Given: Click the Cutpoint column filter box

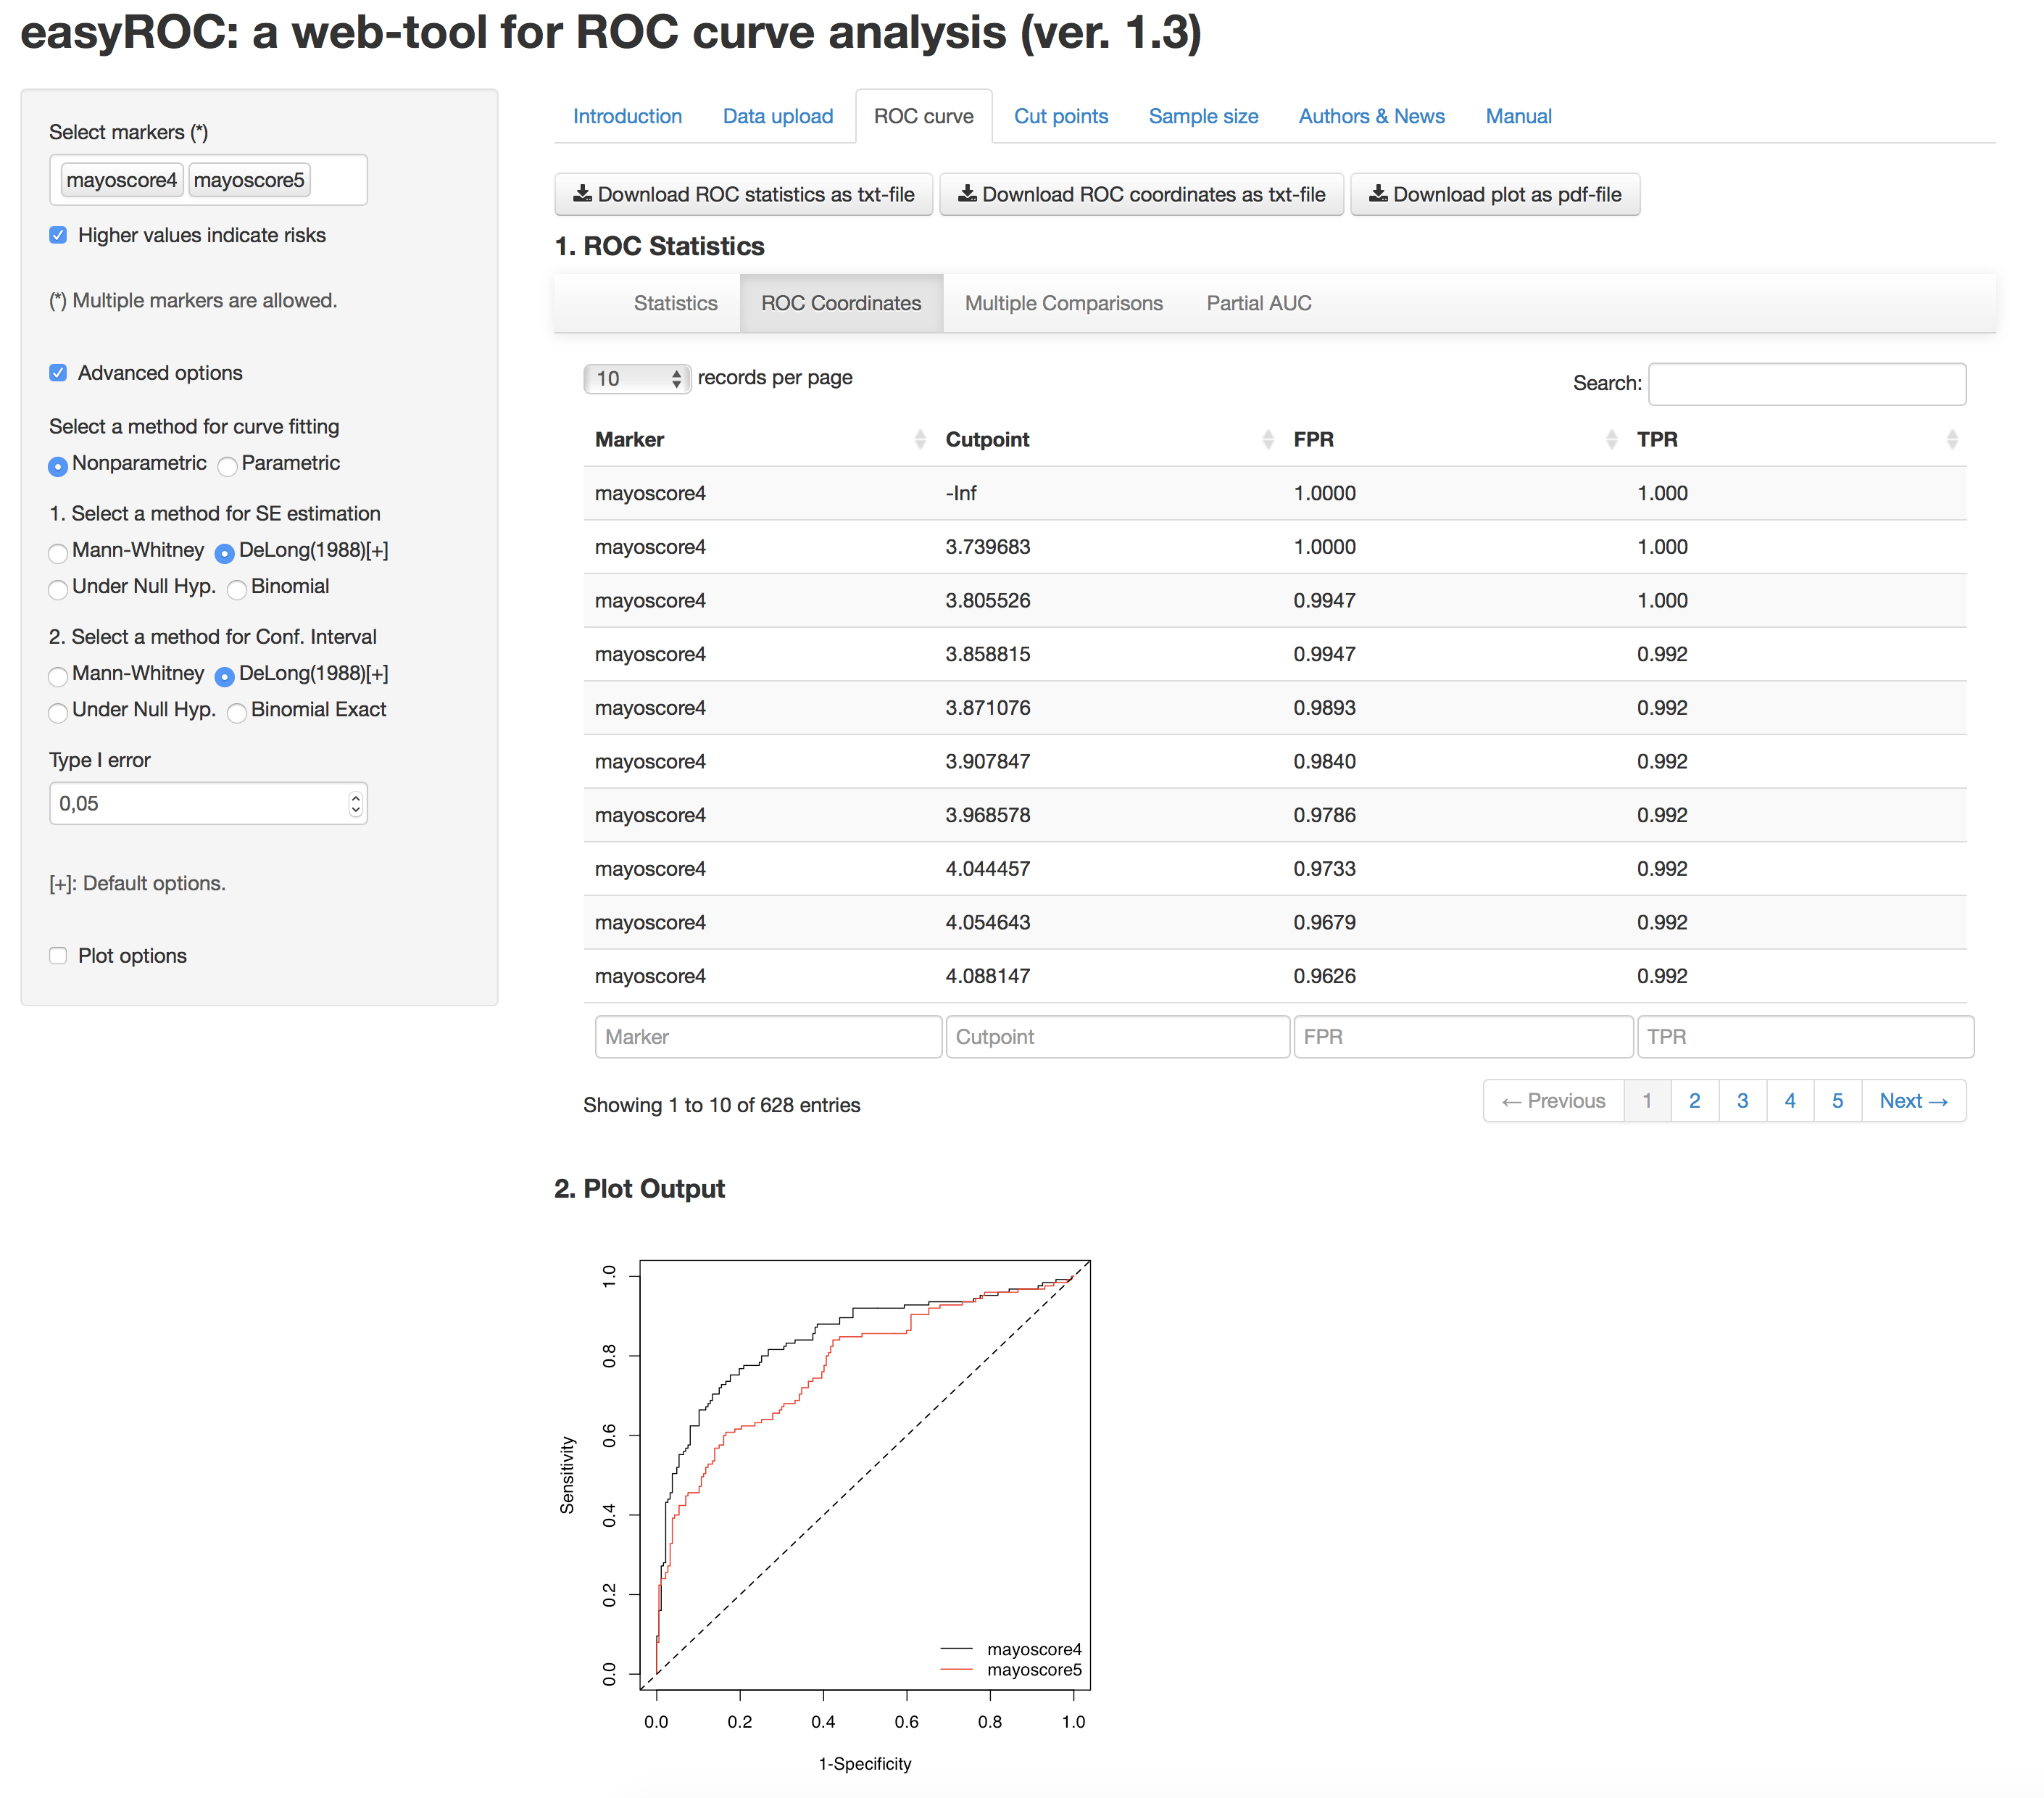Looking at the screenshot, I should (x=1116, y=1037).
